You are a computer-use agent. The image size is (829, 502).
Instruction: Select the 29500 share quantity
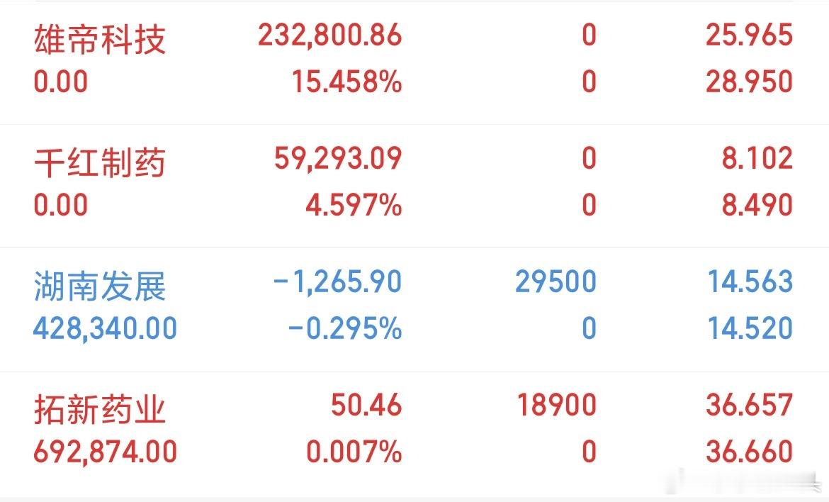click(x=556, y=282)
